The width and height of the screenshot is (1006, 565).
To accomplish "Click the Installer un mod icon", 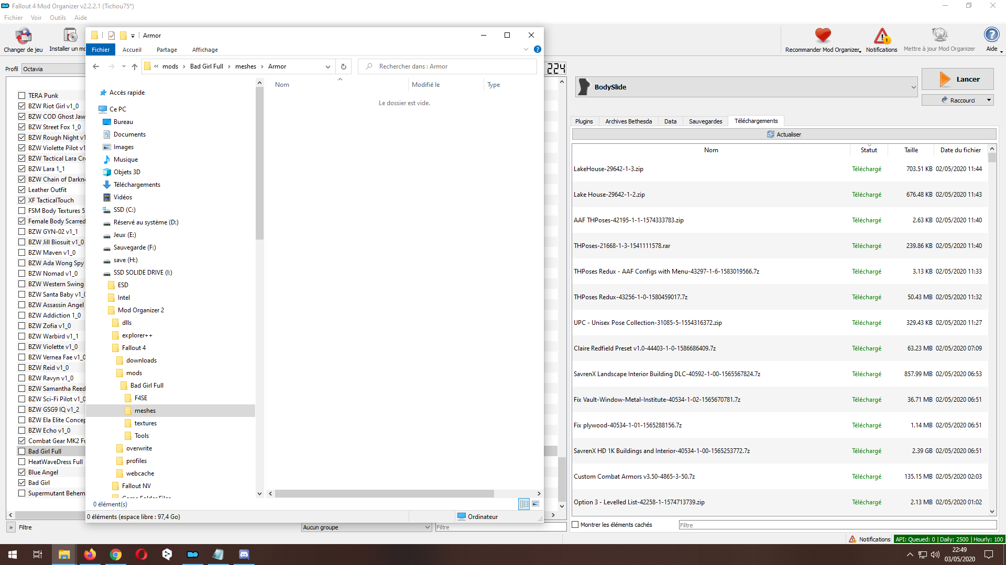I will point(70,36).
